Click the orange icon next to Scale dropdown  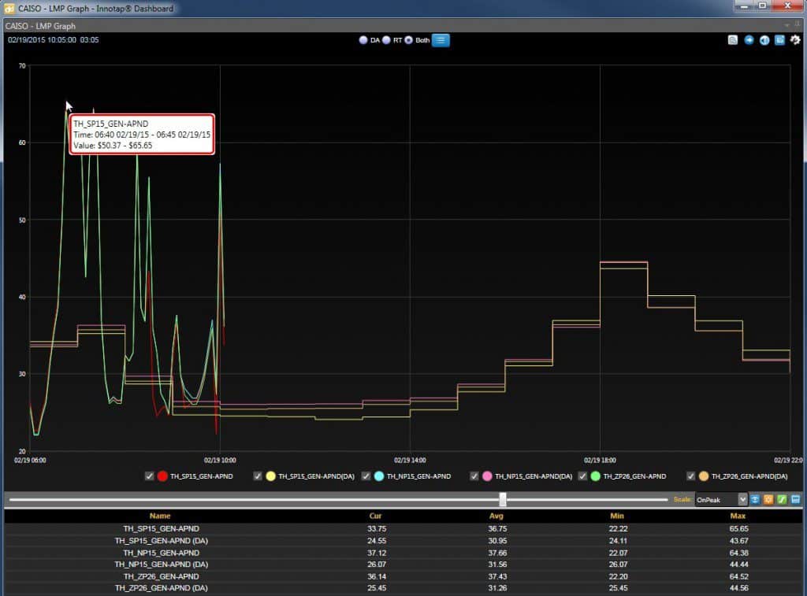click(x=768, y=499)
